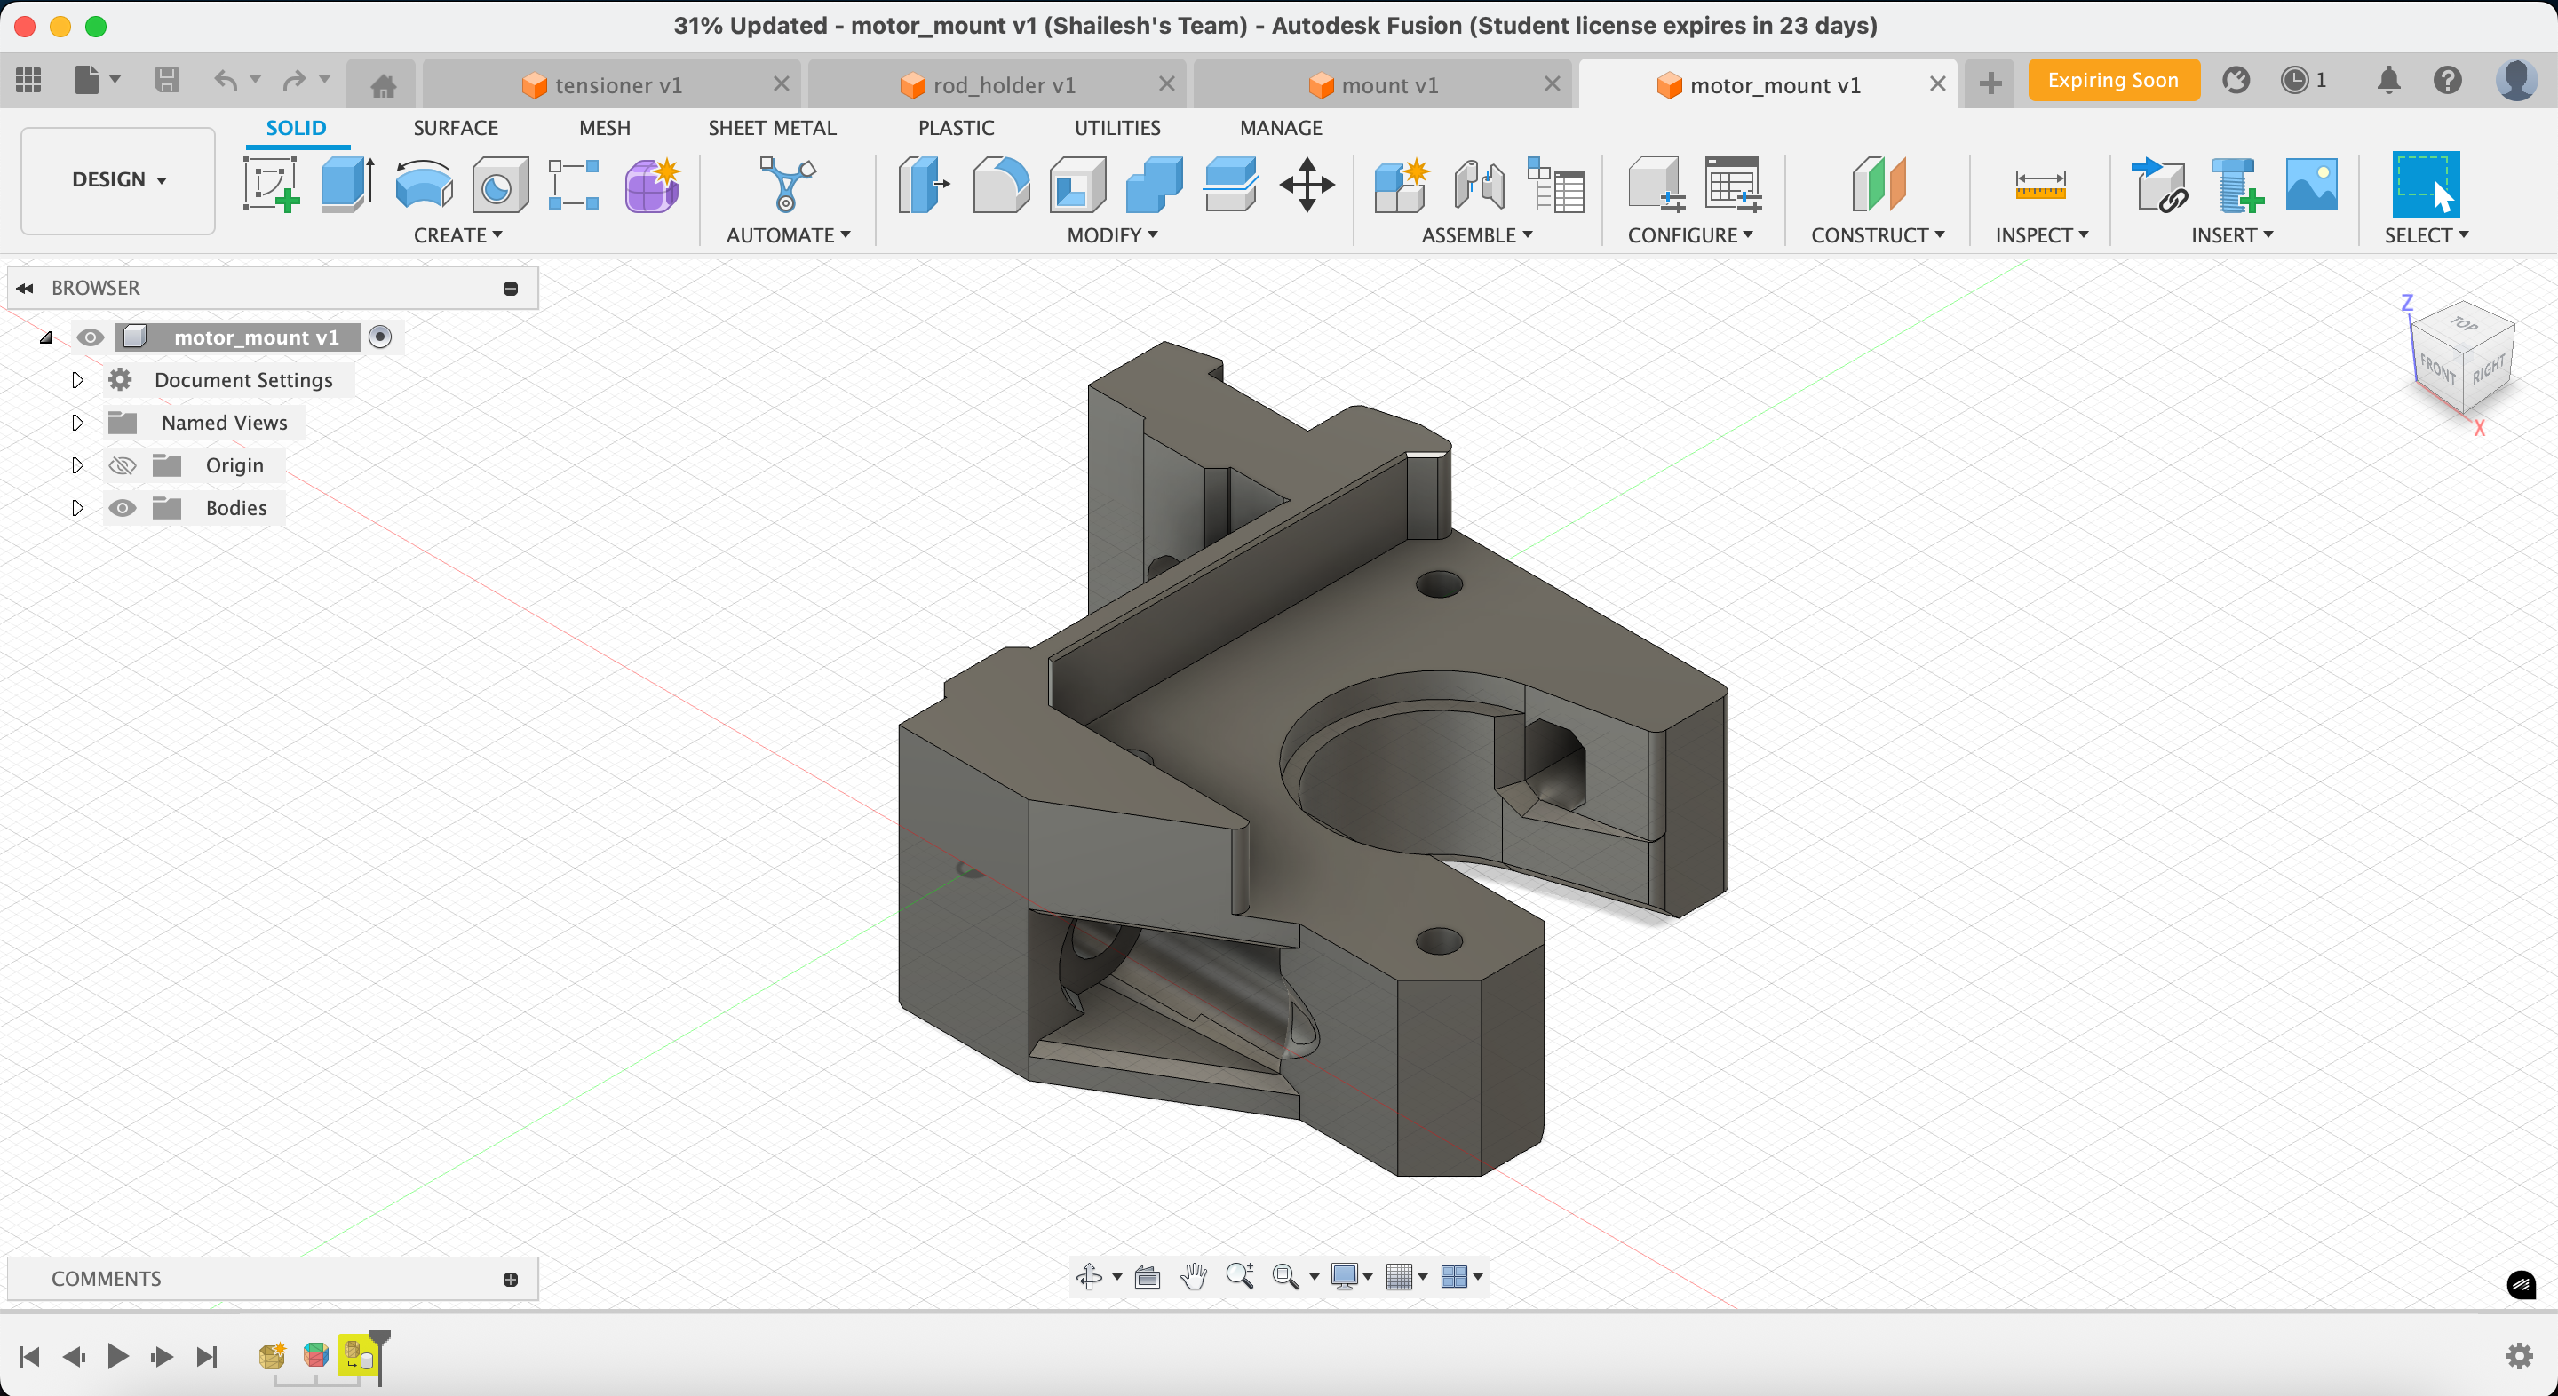Click the Expiring Soon button

pyautogui.click(x=2113, y=81)
